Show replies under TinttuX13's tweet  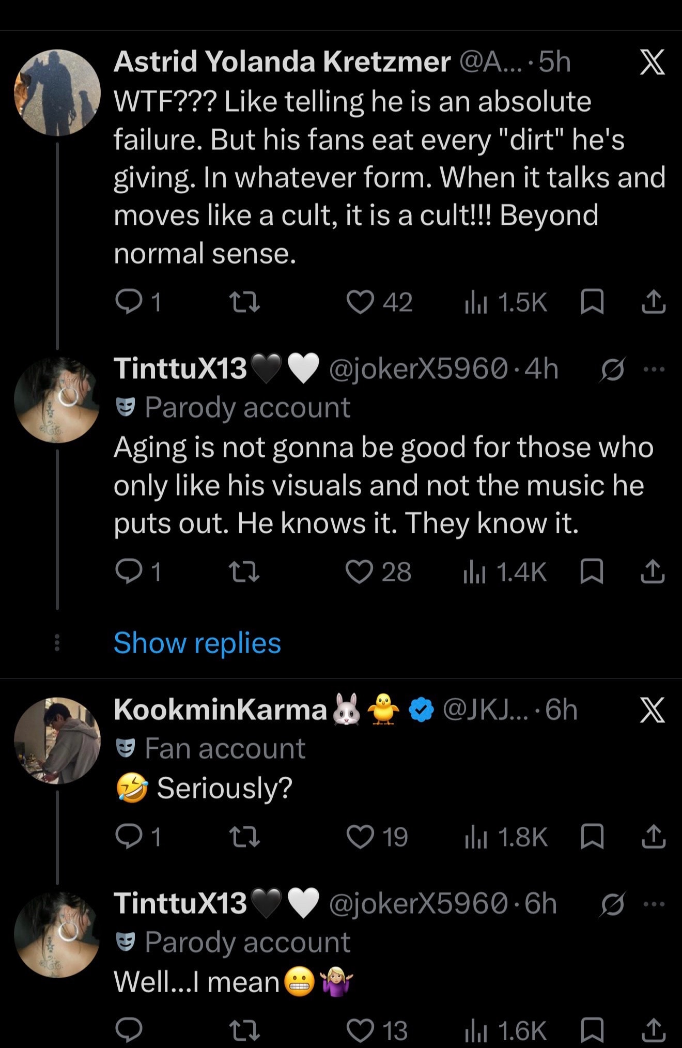coord(197,643)
